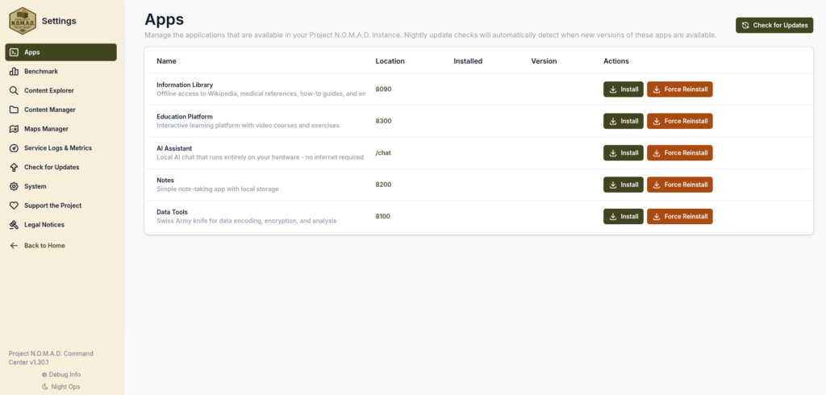Click the refresh icon in Check for Updates button
826x395 pixels.
click(x=745, y=25)
